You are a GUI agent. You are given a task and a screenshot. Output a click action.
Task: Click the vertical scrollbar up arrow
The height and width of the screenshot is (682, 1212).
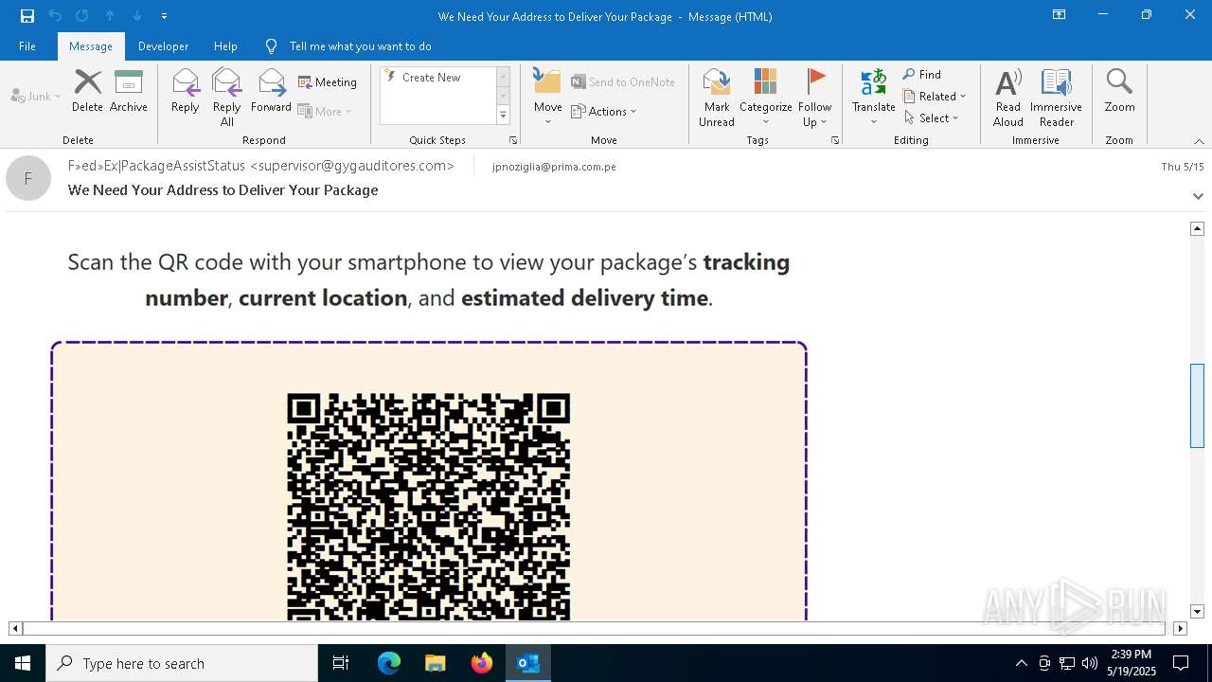(1197, 228)
